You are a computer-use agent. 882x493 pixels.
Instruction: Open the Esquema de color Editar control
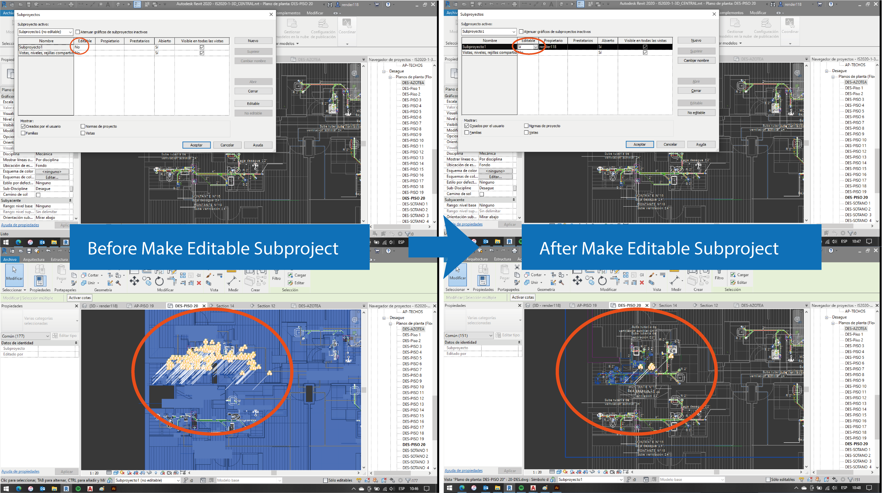pos(52,177)
